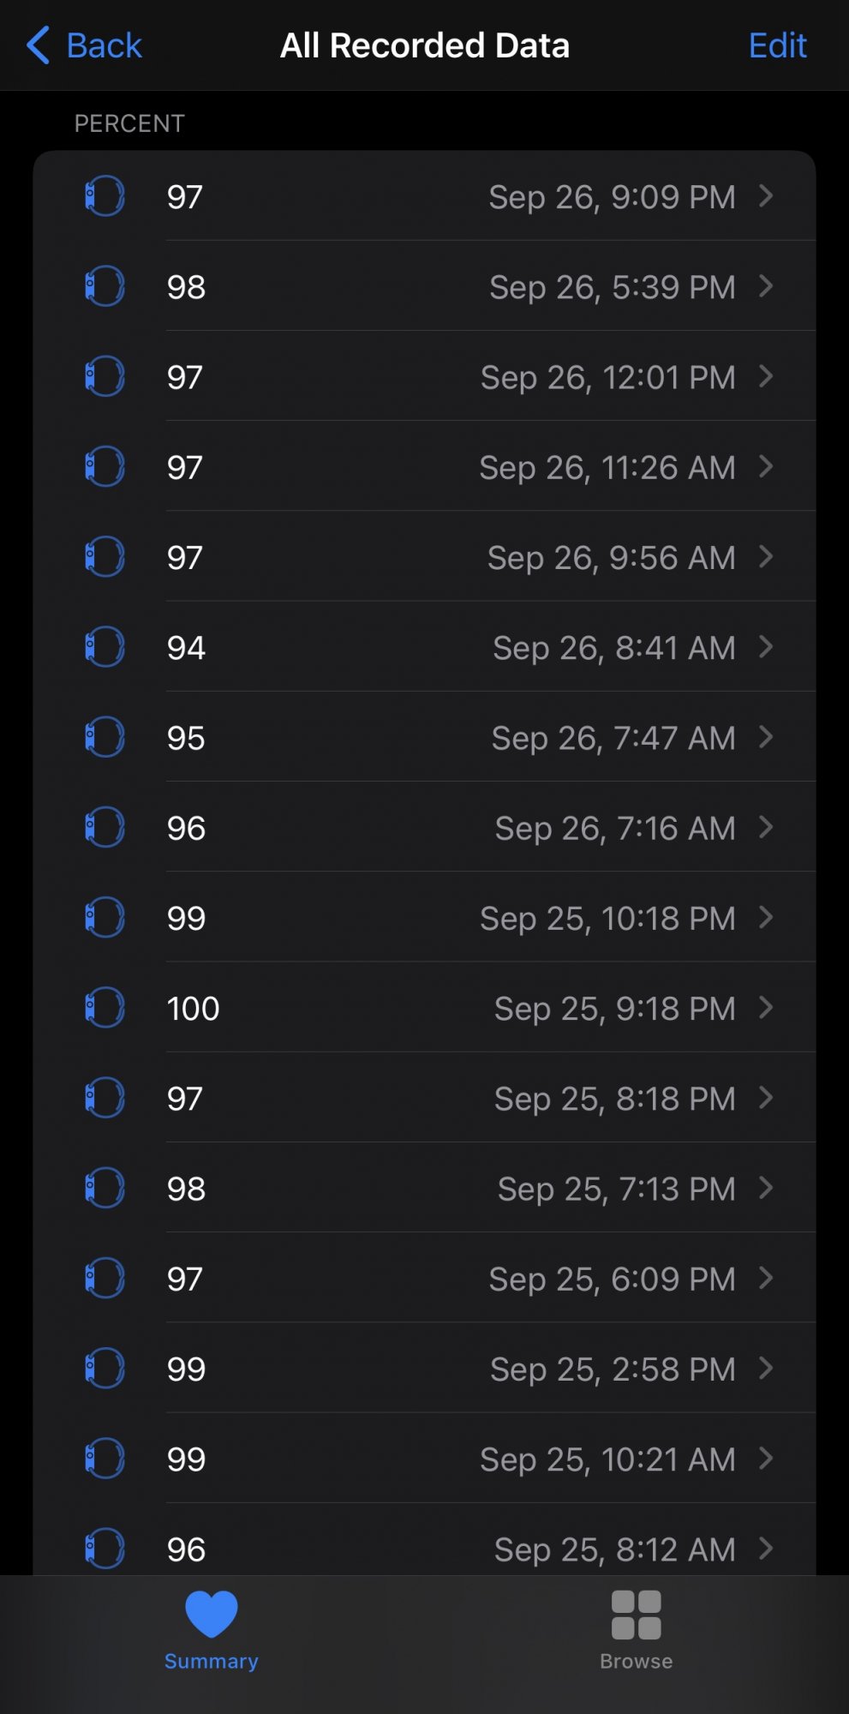
Task: Tap the watch icon for Sep 25, 7:13 PM
Action: point(105,1188)
